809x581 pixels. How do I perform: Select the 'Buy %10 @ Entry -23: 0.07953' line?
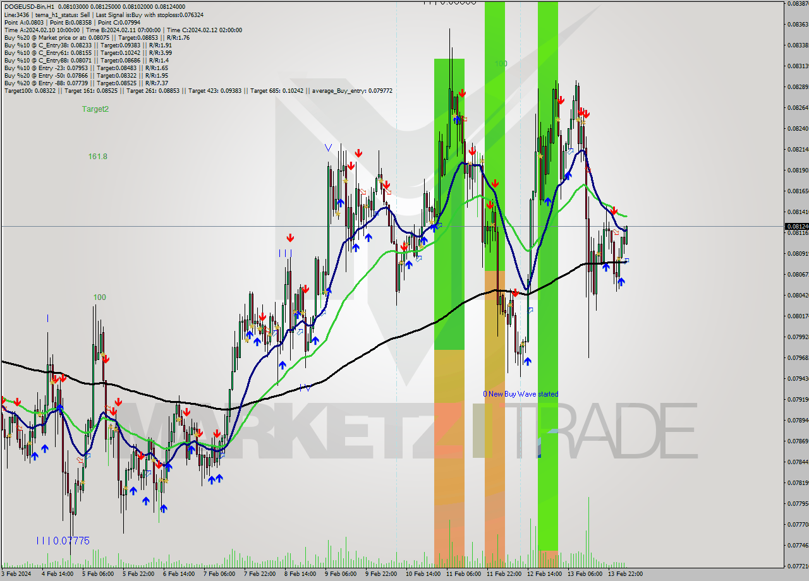click(x=86, y=68)
